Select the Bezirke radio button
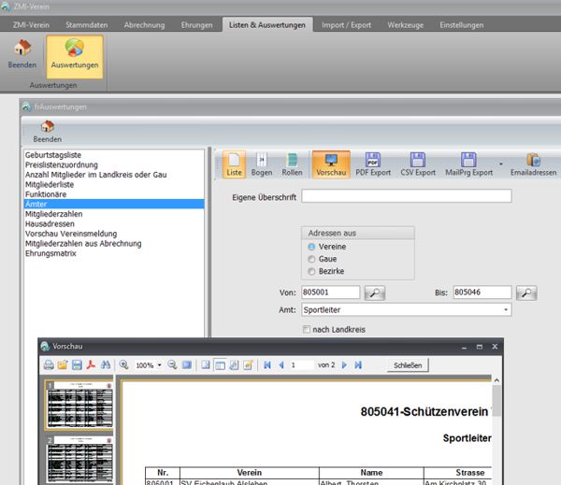Image resolution: width=561 pixels, height=485 pixels. pos(311,272)
